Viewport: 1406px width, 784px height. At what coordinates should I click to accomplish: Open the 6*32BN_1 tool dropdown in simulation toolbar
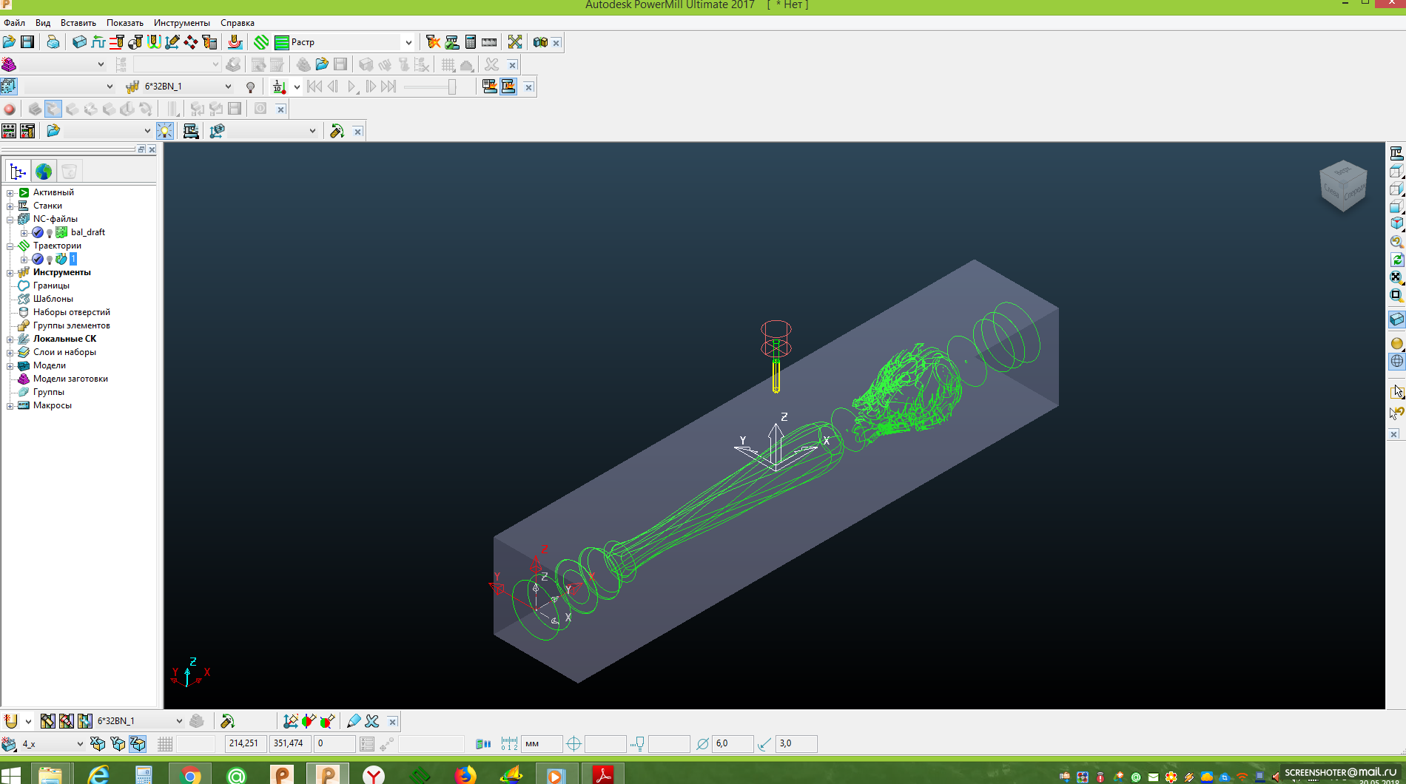coord(228,87)
